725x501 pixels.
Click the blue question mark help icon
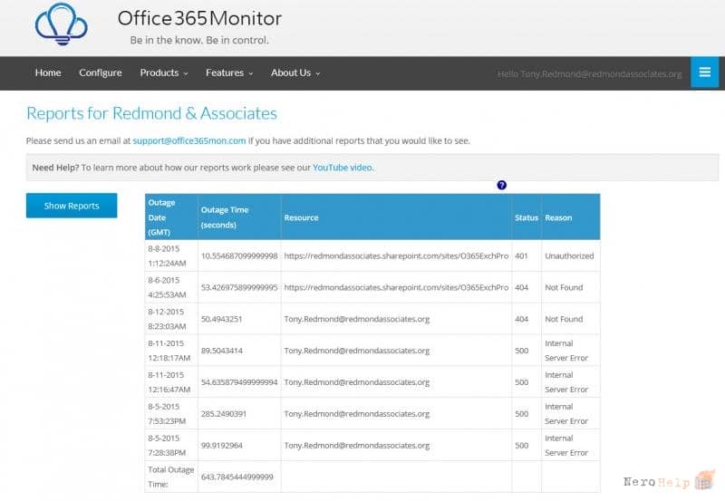(501, 185)
